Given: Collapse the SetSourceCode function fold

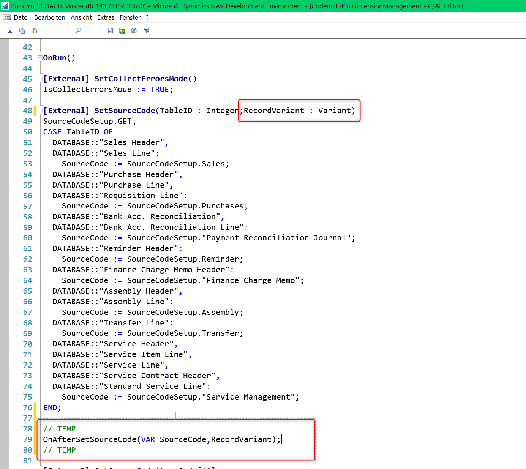Looking at the screenshot, I should [x=39, y=111].
